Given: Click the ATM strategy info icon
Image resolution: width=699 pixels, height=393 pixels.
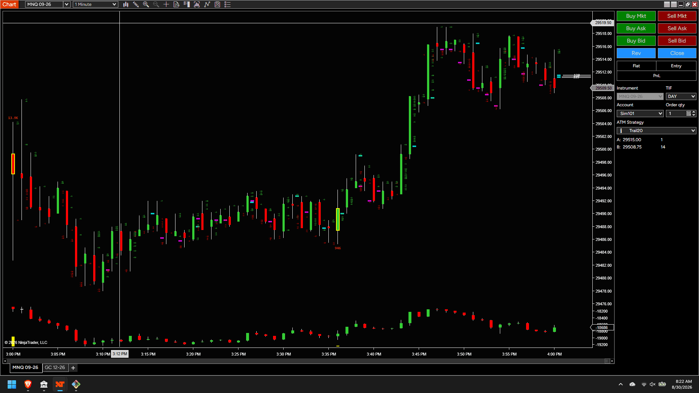Looking at the screenshot, I should (621, 131).
